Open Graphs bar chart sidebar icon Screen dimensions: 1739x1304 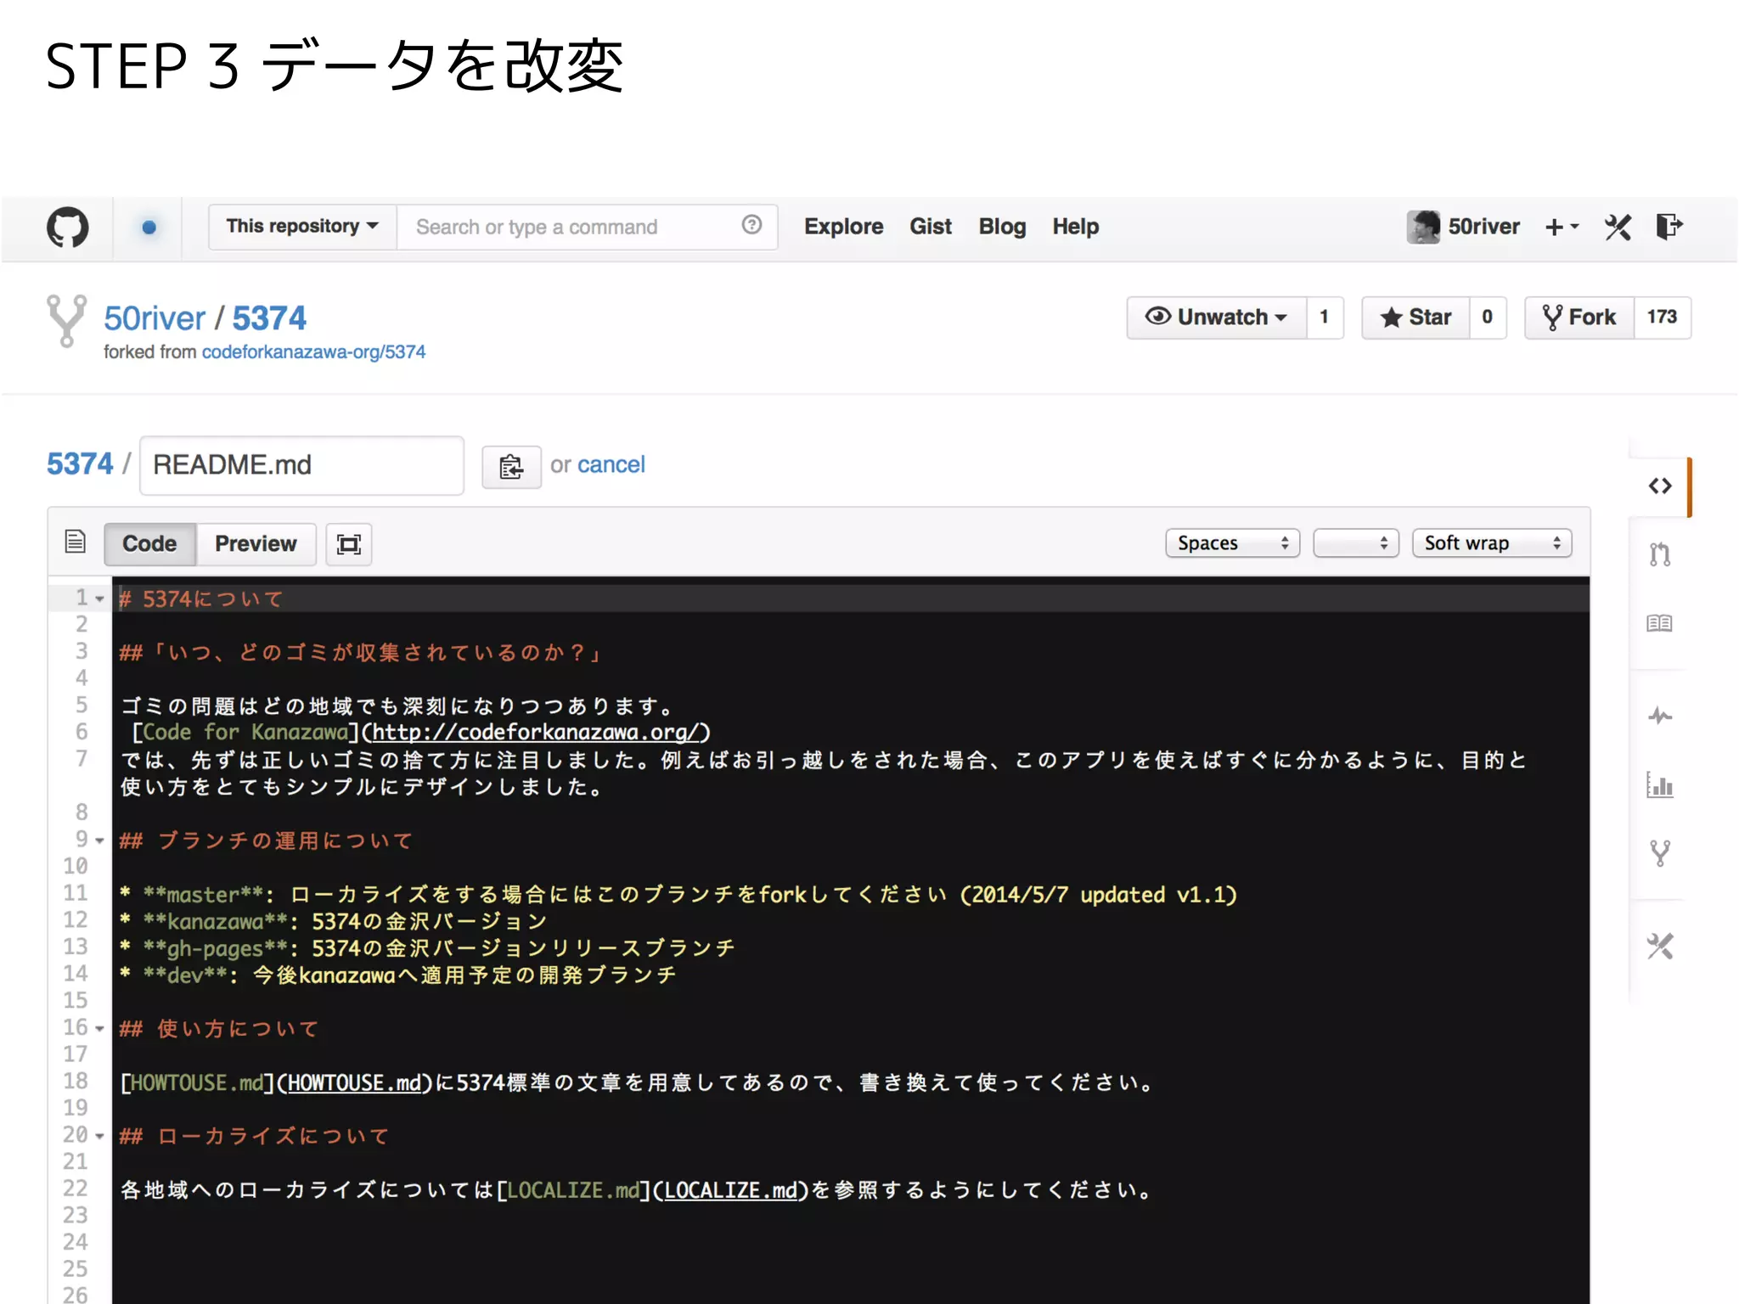1659,784
